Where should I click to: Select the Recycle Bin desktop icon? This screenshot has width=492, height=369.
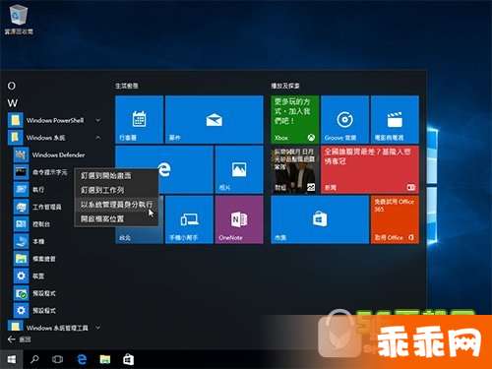[x=19, y=18]
